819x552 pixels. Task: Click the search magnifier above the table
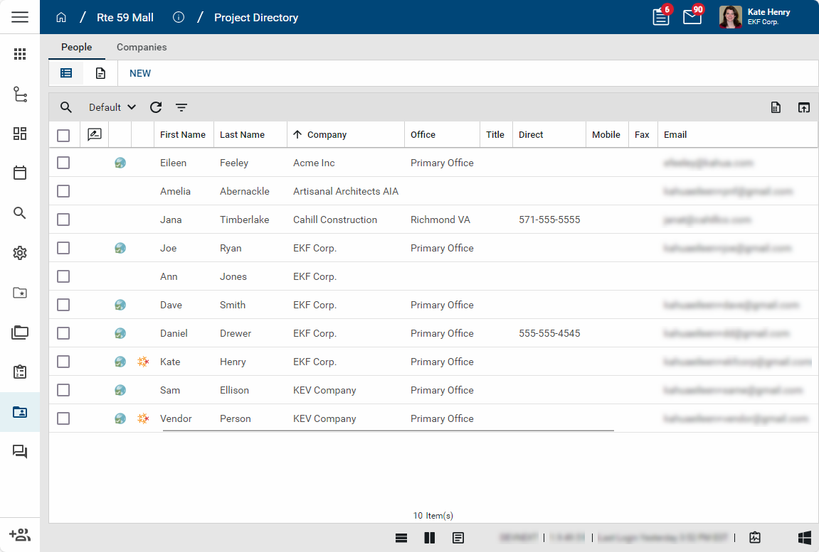[66, 107]
